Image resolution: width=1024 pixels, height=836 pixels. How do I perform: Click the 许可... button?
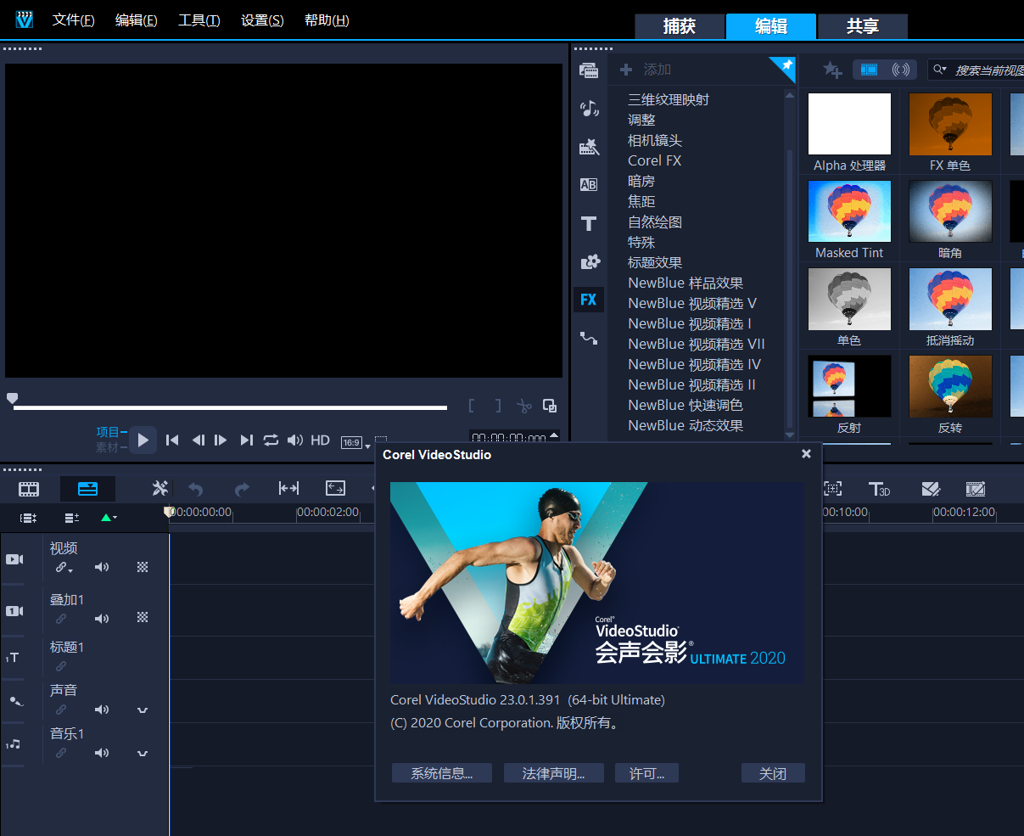pyautogui.click(x=647, y=773)
